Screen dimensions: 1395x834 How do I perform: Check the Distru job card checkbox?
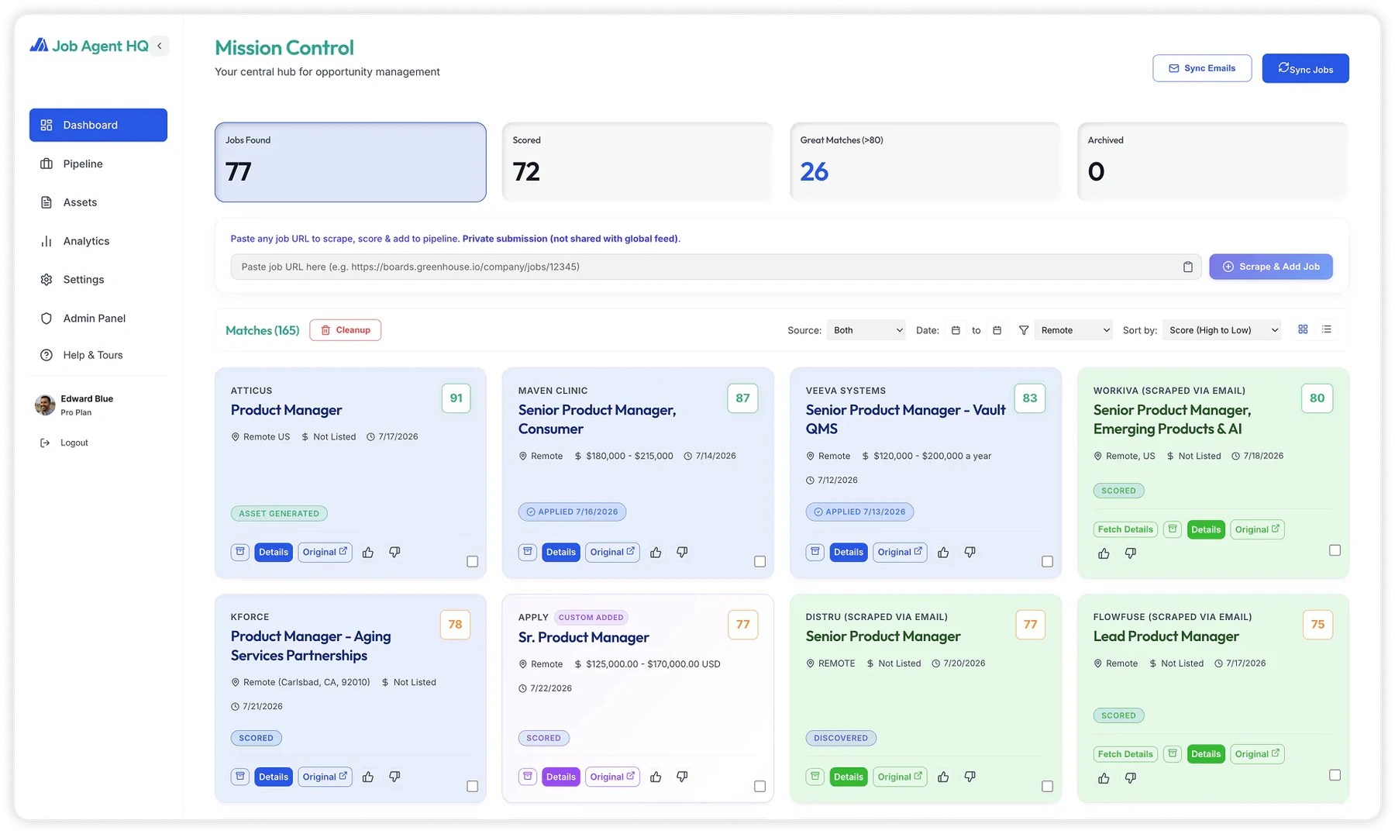[1047, 786]
